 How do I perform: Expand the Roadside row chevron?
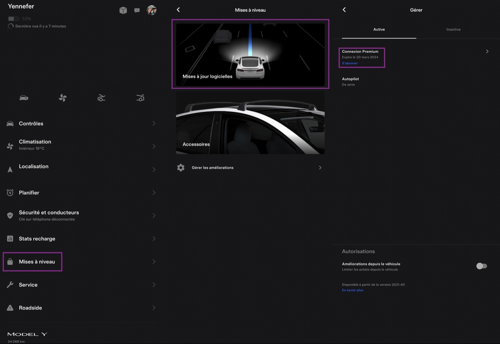pyautogui.click(x=154, y=308)
